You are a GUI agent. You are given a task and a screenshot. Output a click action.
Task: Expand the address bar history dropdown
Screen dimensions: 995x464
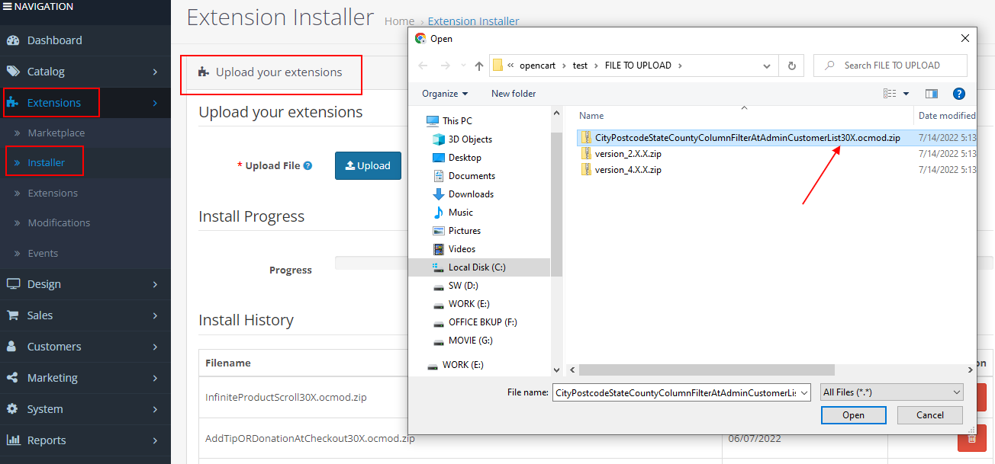click(x=767, y=66)
